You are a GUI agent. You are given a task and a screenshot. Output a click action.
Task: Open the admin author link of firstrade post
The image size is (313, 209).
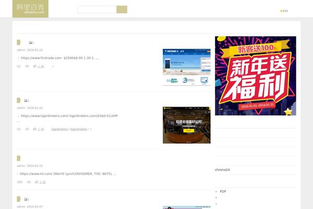21,50
